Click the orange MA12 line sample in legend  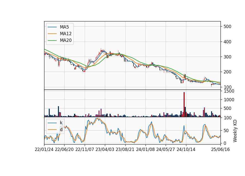[52, 34]
